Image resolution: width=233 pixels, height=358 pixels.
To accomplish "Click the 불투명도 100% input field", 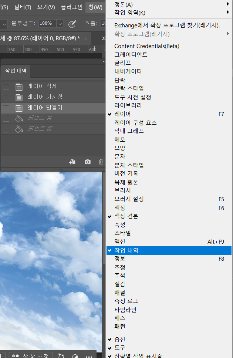I will point(47,24).
